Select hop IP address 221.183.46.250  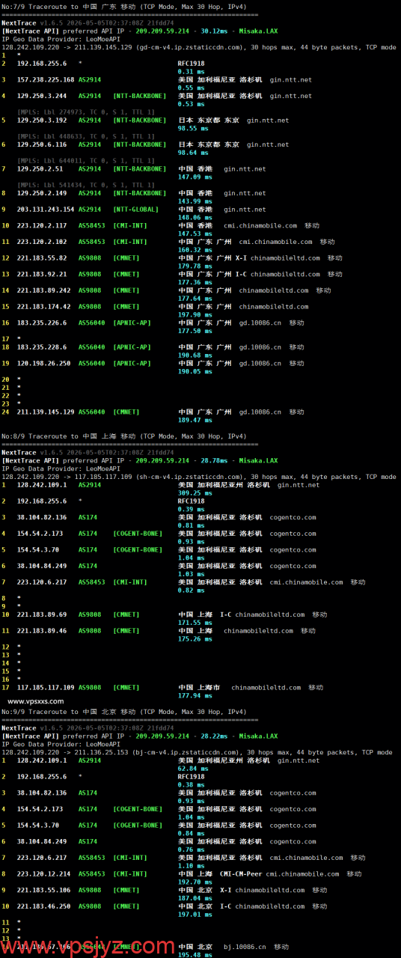44,906
